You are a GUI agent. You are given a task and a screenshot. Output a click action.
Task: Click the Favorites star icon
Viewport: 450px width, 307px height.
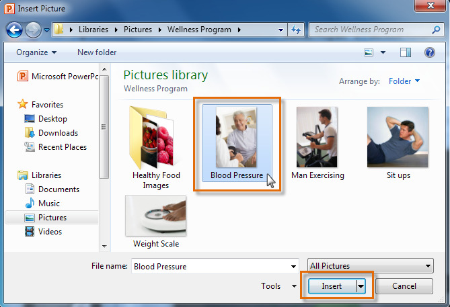(x=23, y=104)
